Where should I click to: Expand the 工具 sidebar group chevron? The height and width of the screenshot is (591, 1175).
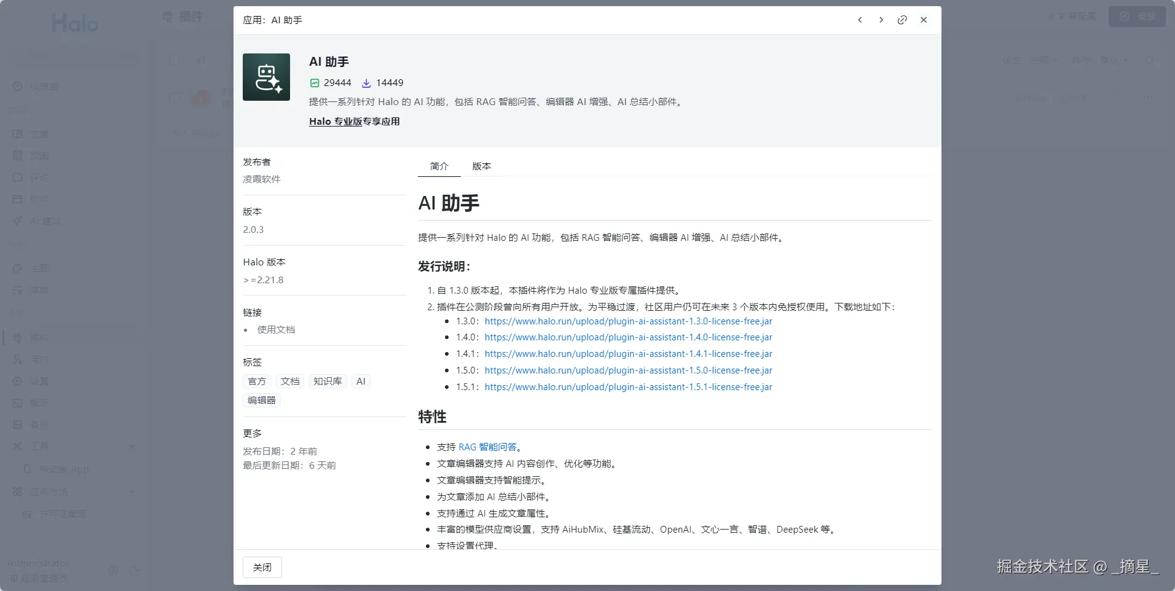(x=132, y=446)
